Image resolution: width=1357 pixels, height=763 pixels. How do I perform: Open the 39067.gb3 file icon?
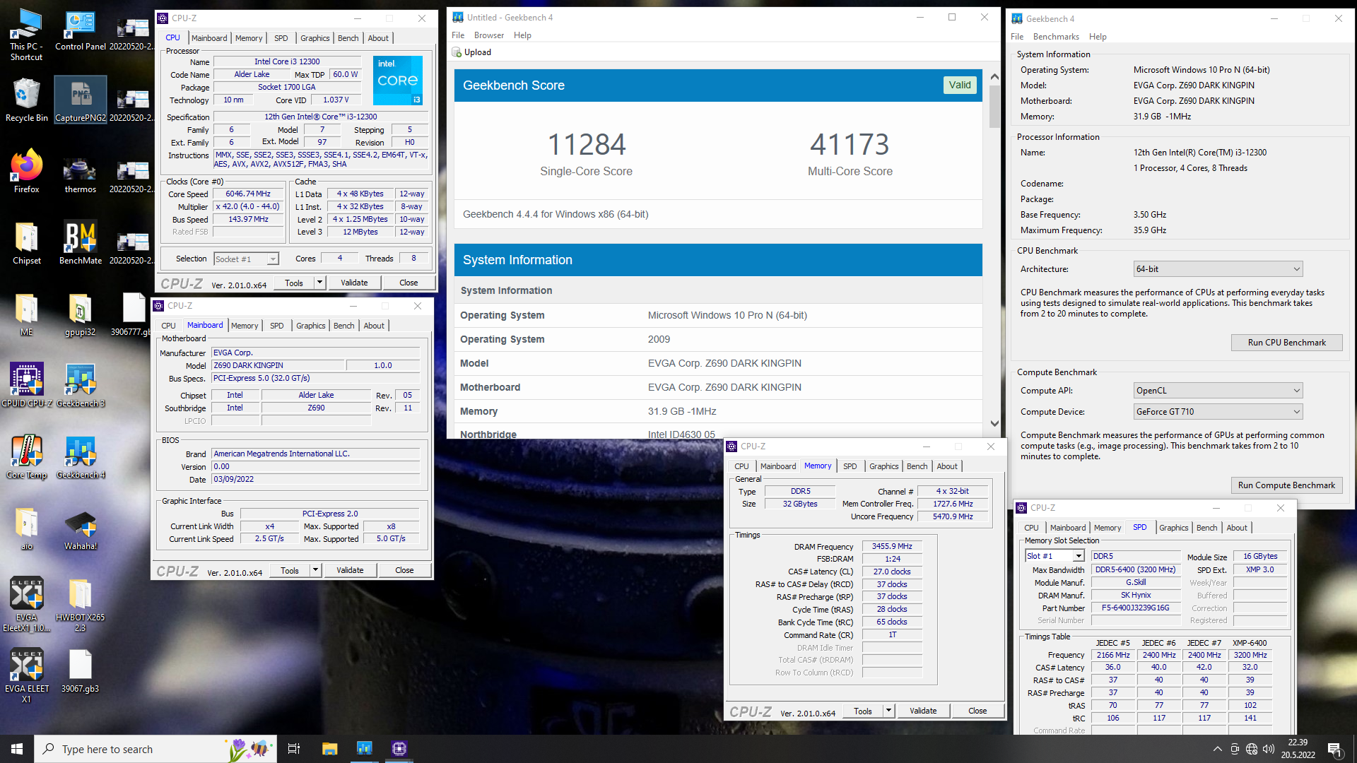(80, 671)
